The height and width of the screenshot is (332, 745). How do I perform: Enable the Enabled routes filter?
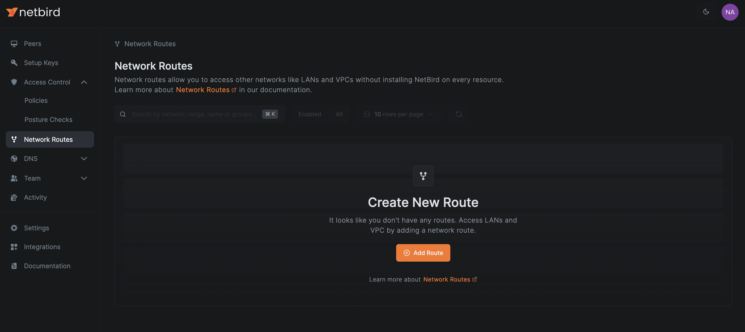click(310, 114)
